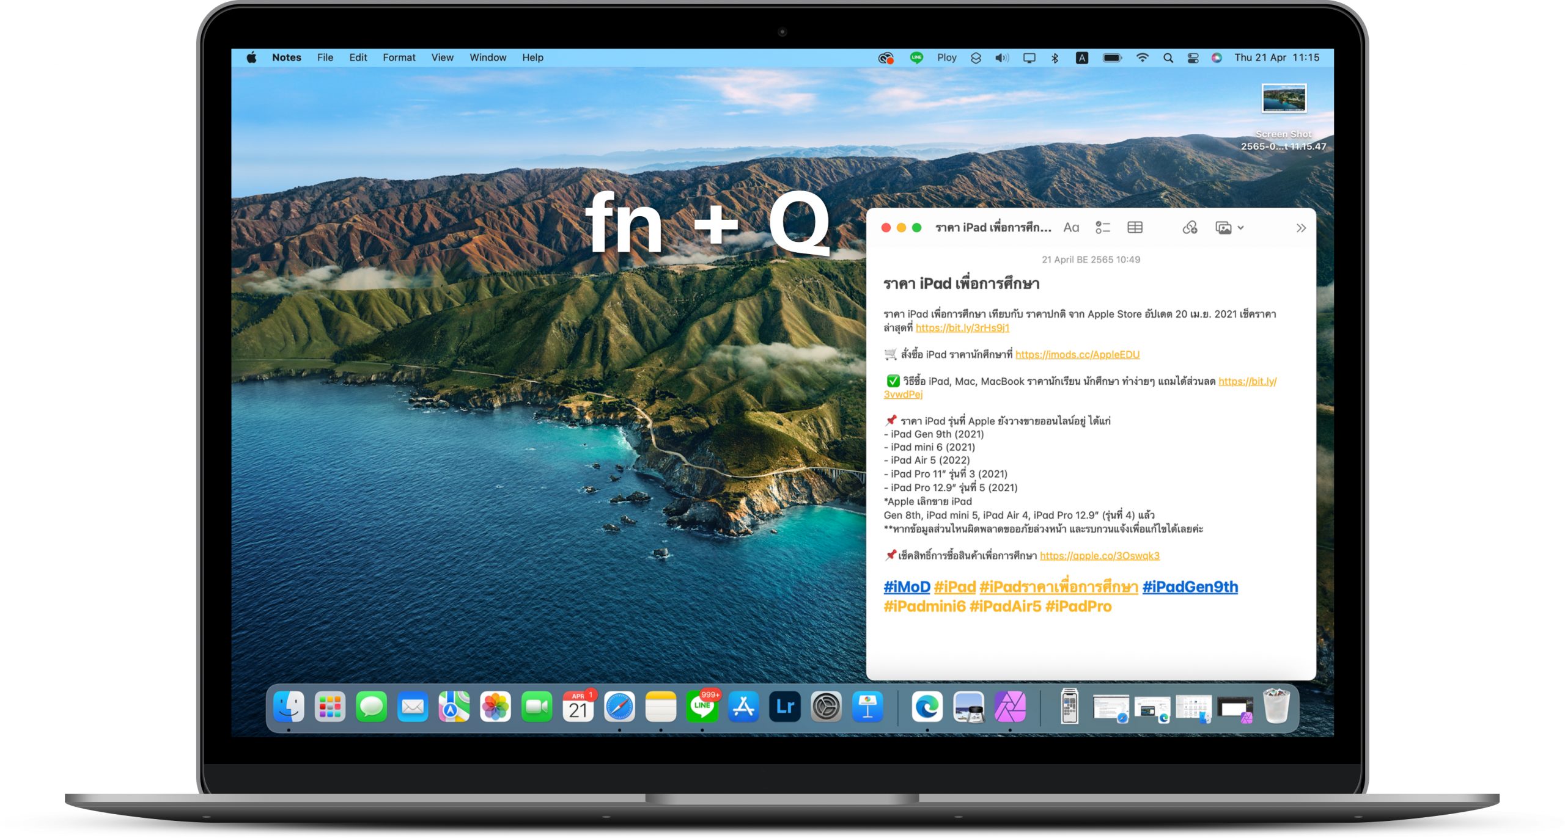Viewport: 1565px width, 838px height.
Task: Open the LINE app in Dock
Action: (702, 707)
